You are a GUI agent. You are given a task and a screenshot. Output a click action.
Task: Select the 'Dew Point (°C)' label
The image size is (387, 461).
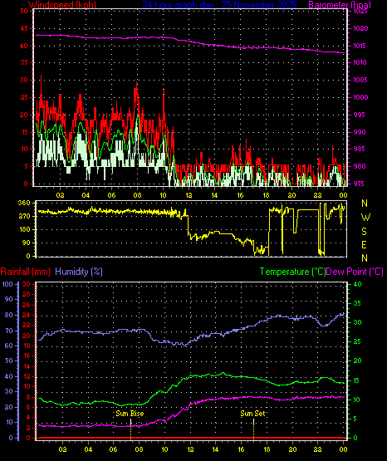(355, 272)
